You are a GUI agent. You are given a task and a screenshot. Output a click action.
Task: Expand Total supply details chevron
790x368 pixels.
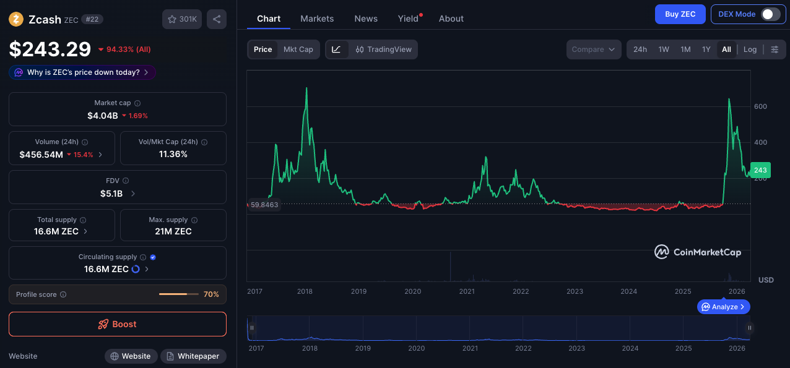tap(85, 231)
